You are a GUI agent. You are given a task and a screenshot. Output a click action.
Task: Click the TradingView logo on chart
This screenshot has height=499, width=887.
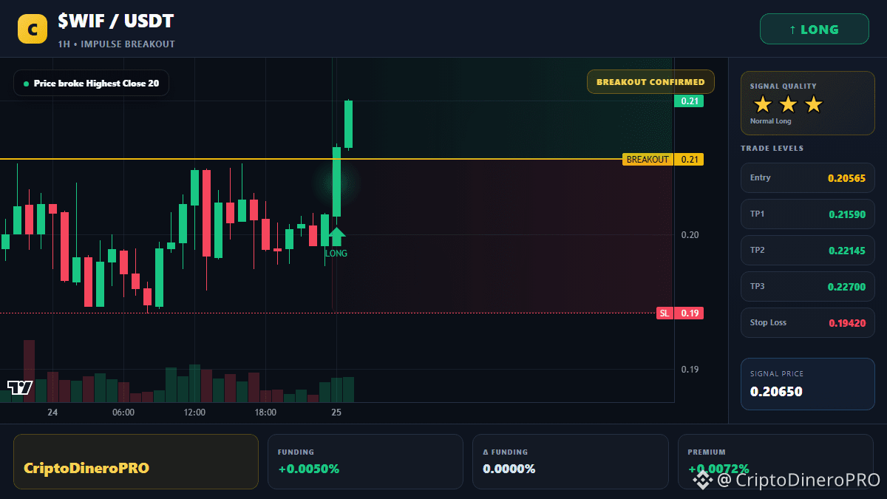click(20, 387)
